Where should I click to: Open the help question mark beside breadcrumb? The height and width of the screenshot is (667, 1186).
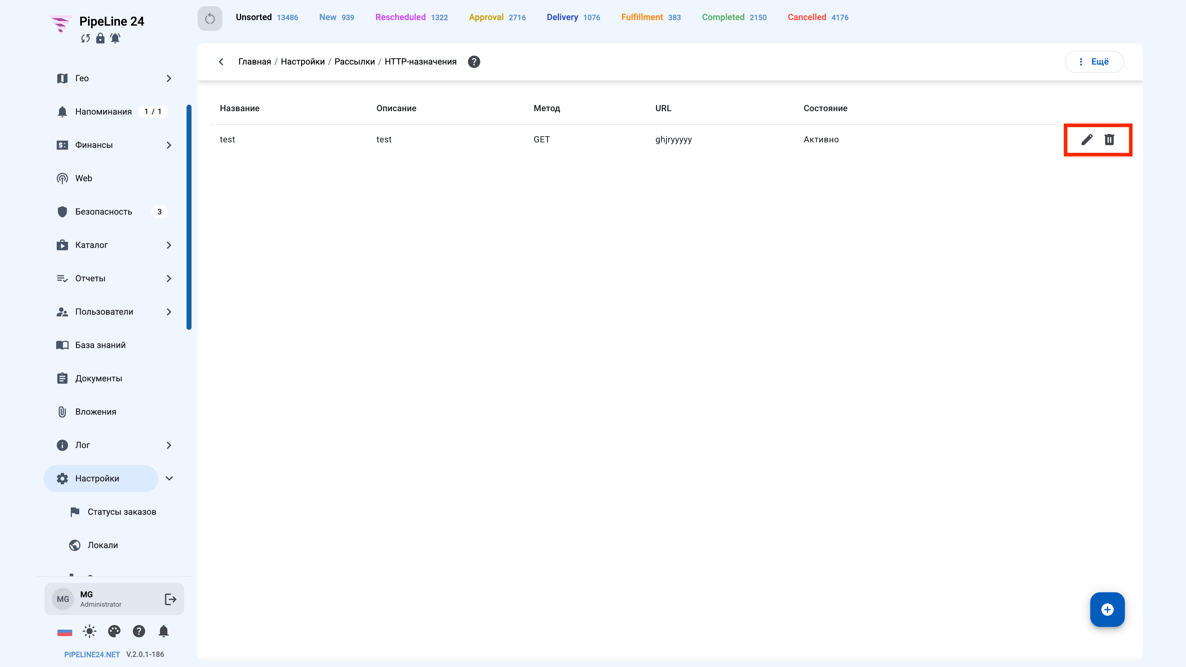click(474, 62)
